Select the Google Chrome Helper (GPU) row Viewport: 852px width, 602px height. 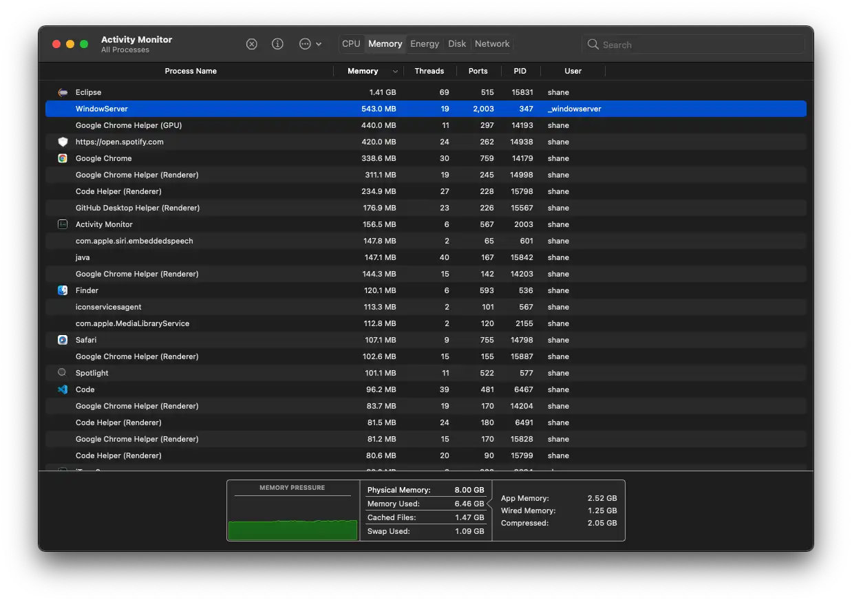pos(426,125)
